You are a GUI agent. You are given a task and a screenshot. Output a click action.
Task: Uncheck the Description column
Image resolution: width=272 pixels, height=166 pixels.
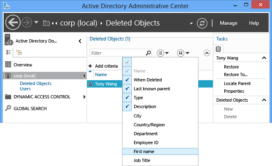coord(127,106)
